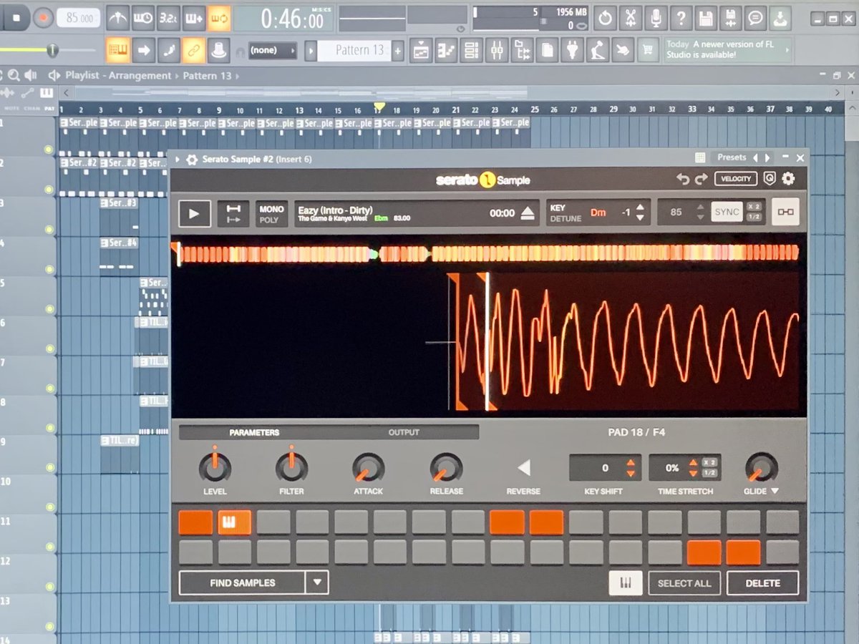Toggle wait for input before recording
Image resolution: width=859 pixels, height=644 pixels.
click(x=143, y=18)
